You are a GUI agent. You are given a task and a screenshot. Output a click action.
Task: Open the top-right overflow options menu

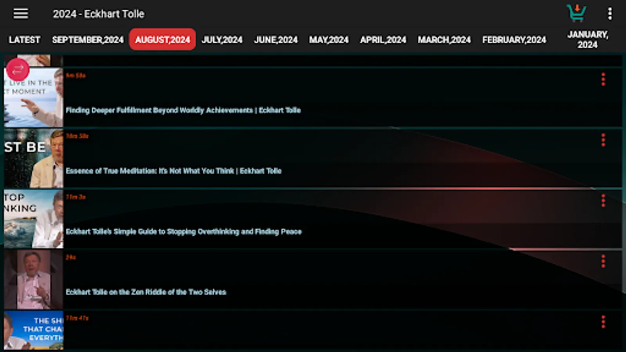610,14
